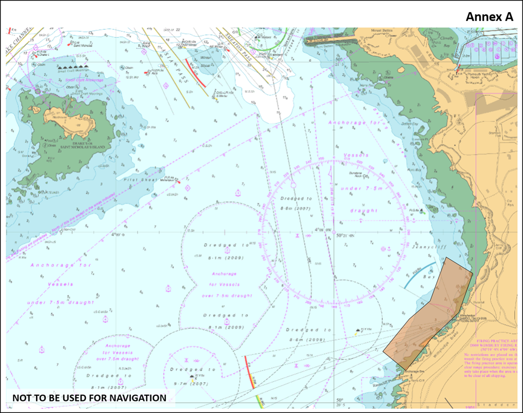Click the buoy symbol in the 9.7m dredged circle
This screenshot has width=523, height=413.
[x=192, y=377]
